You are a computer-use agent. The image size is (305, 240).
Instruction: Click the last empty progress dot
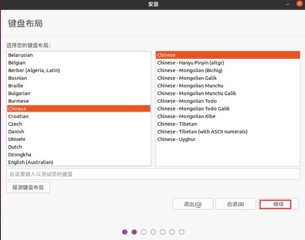pyautogui.click(x=182, y=232)
